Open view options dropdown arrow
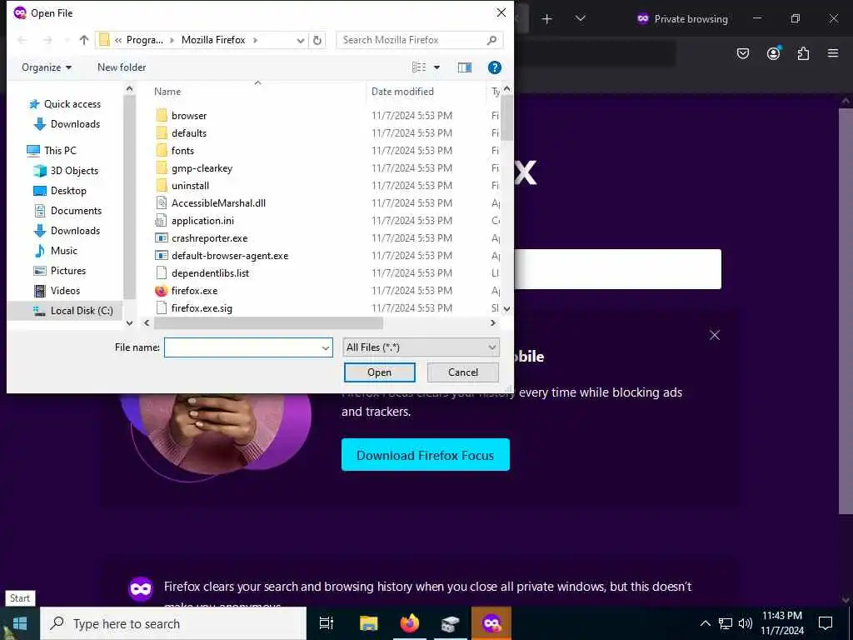 pyautogui.click(x=436, y=67)
